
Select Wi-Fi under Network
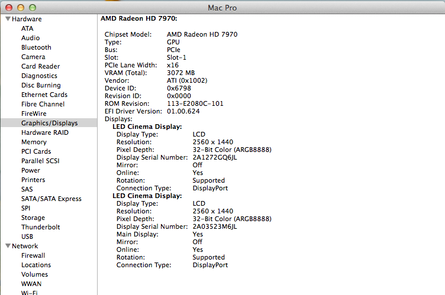(x=29, y=292)
